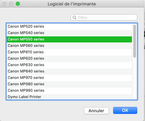Click the green zoom window button

point(18,4)
